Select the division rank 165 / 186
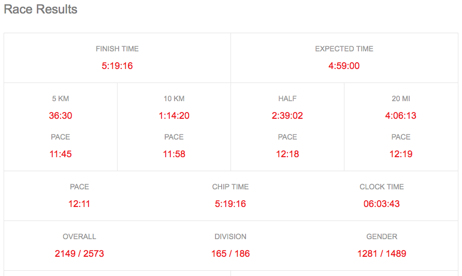 [x=230, y=254]
